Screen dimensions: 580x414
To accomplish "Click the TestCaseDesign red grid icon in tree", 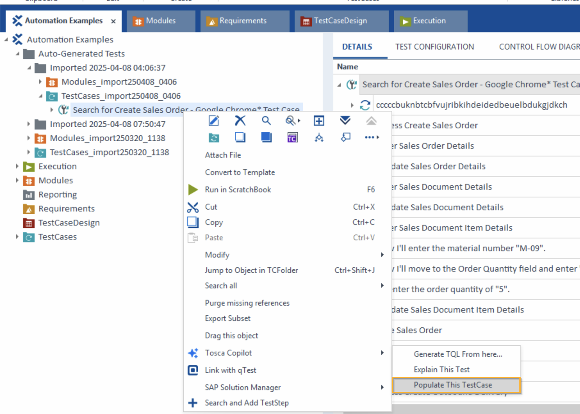I will pyautogui.click(x=29, y=223).
